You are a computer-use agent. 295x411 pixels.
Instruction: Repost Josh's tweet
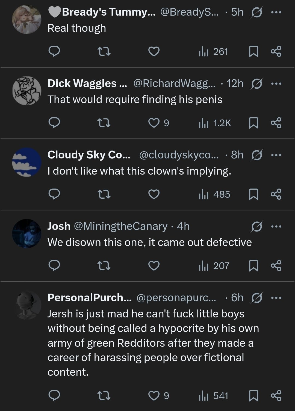pyautogui.click(x=104, y=266)
